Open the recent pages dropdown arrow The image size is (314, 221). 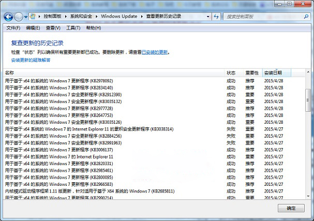(26, 17)
